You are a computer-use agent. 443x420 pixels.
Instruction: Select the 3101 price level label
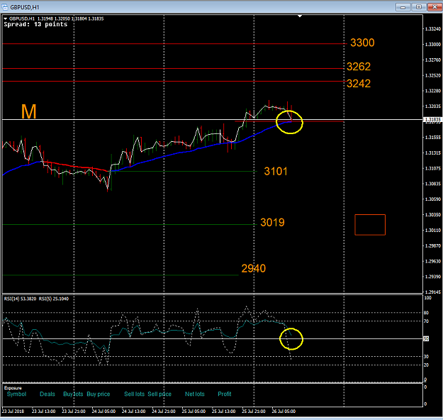pyautogui.click(x=276, y=171)
